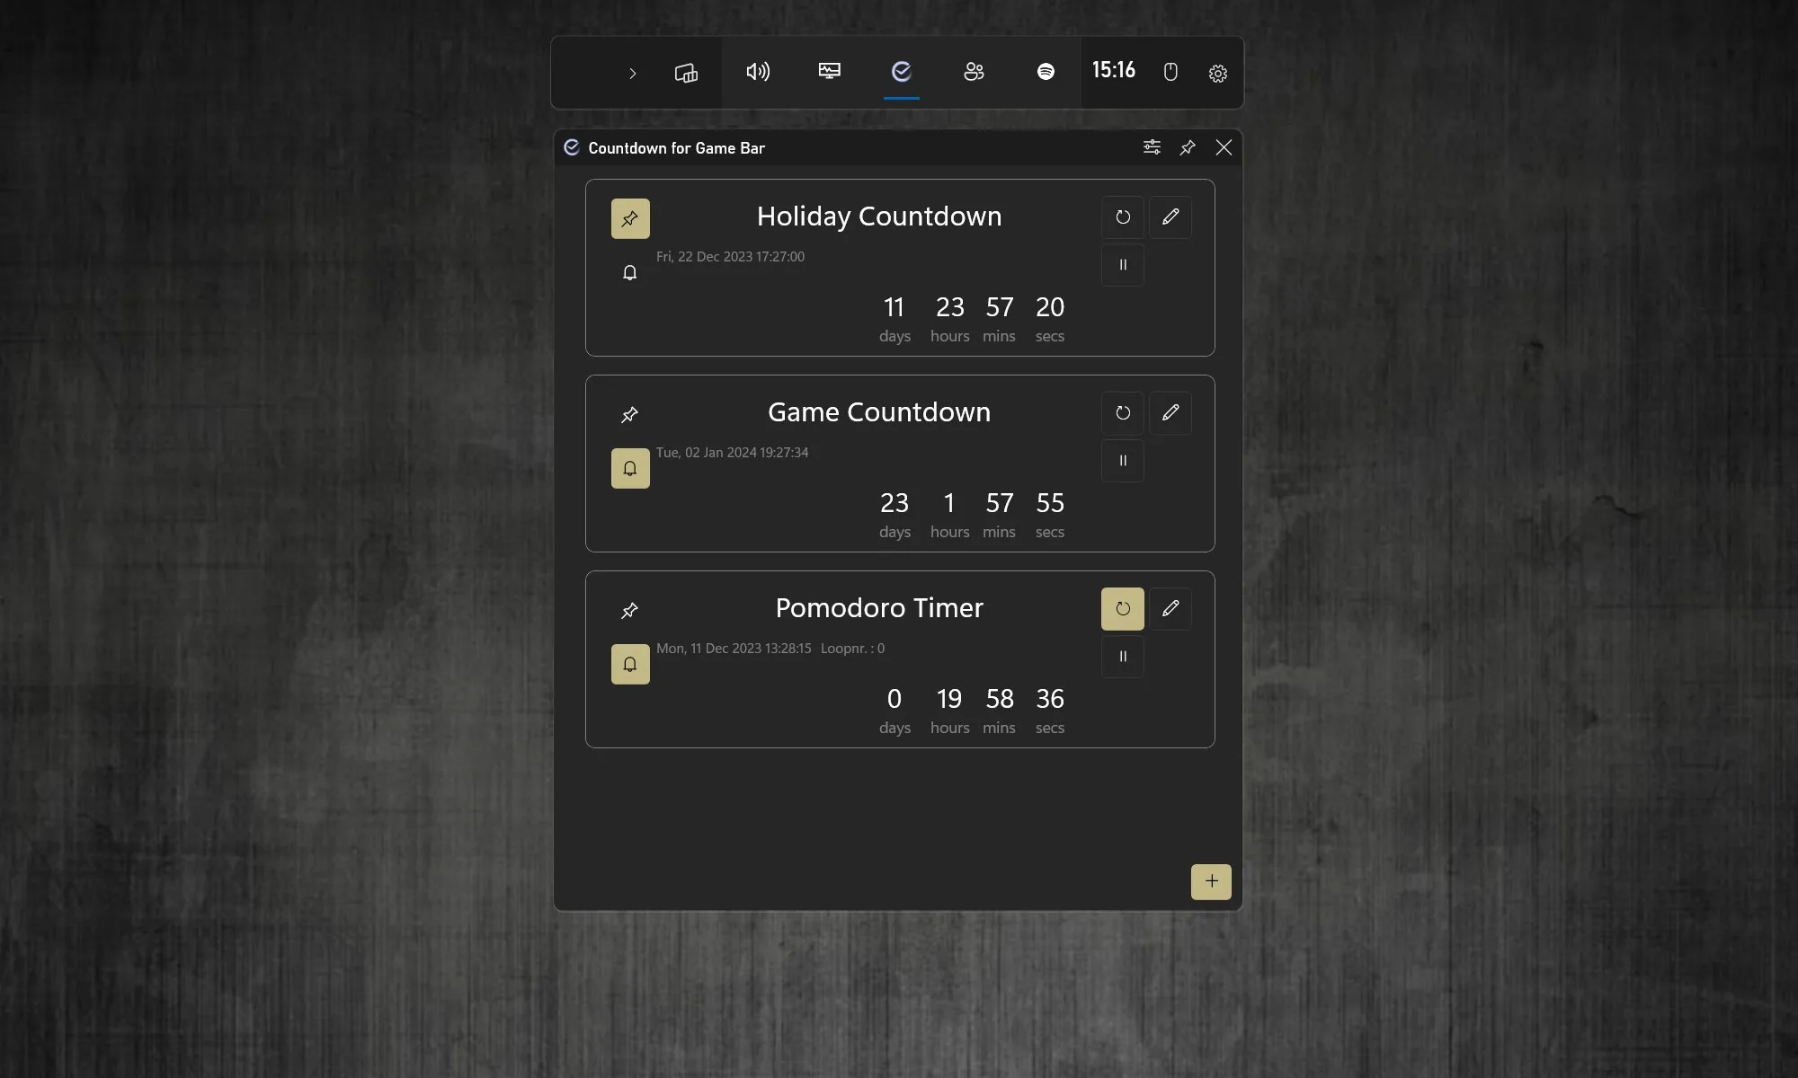Toggle loop on Game Countdown

click(1123, 413)
